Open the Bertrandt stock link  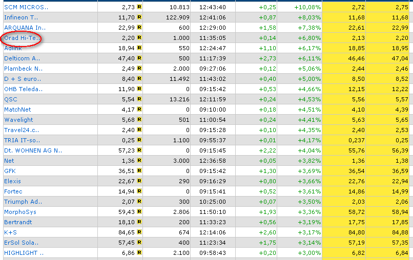click(x=18, y=222)
